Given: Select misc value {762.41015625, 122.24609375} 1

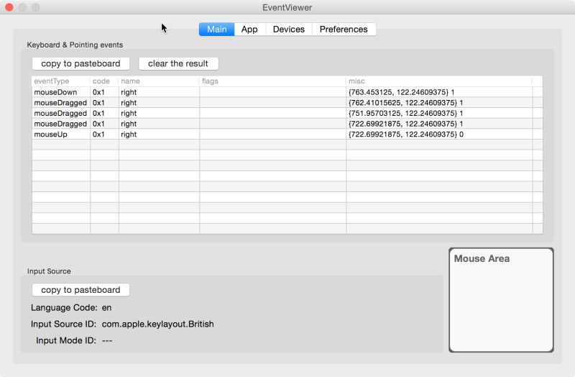Looking at the screenshot, I should point(405,103).
